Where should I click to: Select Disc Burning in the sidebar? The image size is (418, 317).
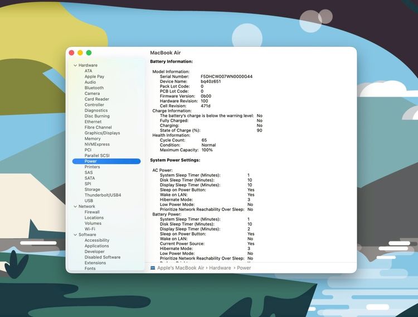click(x=97, y=116)
